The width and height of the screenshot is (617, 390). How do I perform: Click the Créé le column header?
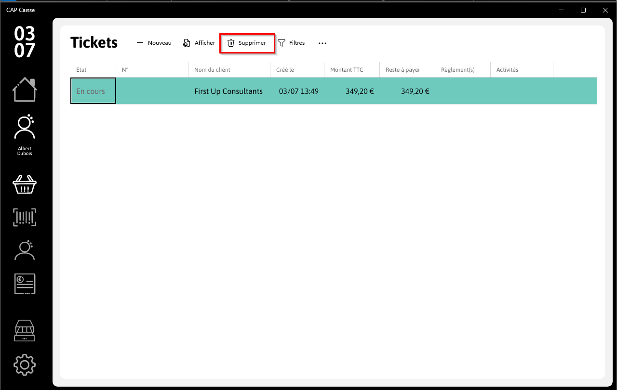[x=297, y=70]
